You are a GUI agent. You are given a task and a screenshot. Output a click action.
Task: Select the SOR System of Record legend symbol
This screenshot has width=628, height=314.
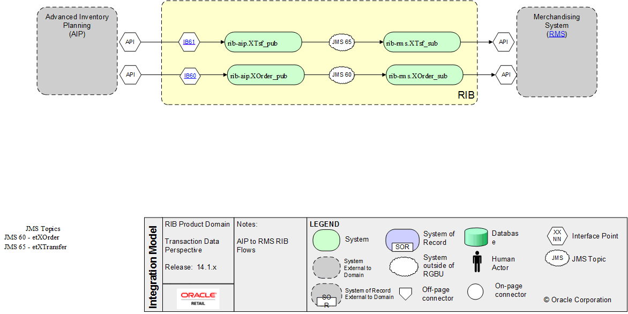tap(402, 241)
